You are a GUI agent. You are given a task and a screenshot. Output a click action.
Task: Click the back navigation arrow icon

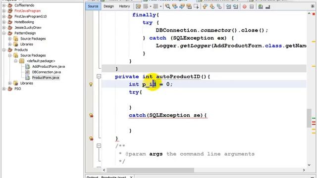[x=146, y=6]
